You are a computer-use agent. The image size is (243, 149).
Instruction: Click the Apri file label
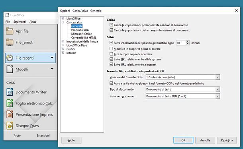tap(22, 31)
